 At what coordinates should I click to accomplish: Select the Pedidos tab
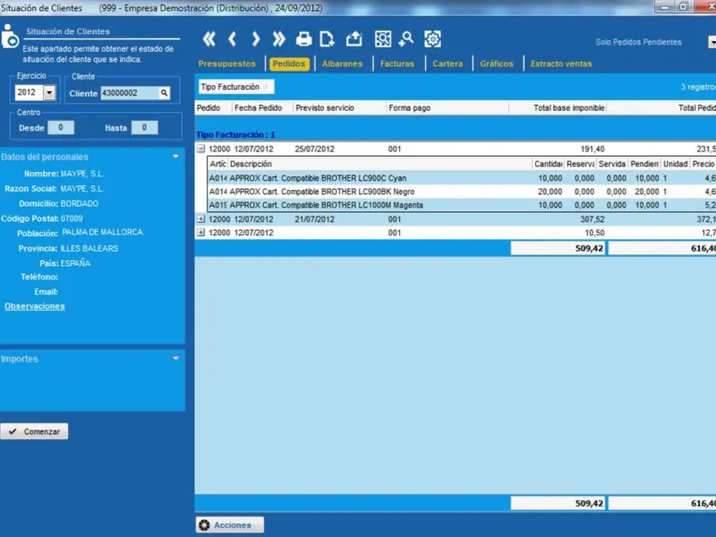[289, 64]
